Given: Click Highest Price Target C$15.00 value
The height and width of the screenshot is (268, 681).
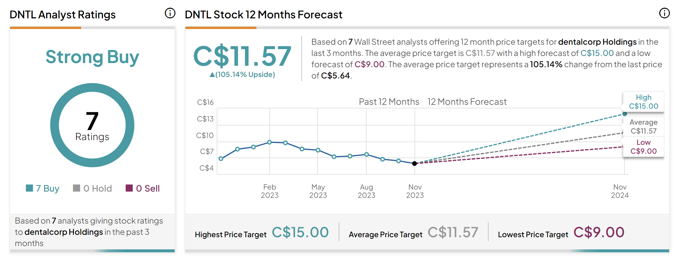Looking at the screenshot, I should tap(300, 232).
